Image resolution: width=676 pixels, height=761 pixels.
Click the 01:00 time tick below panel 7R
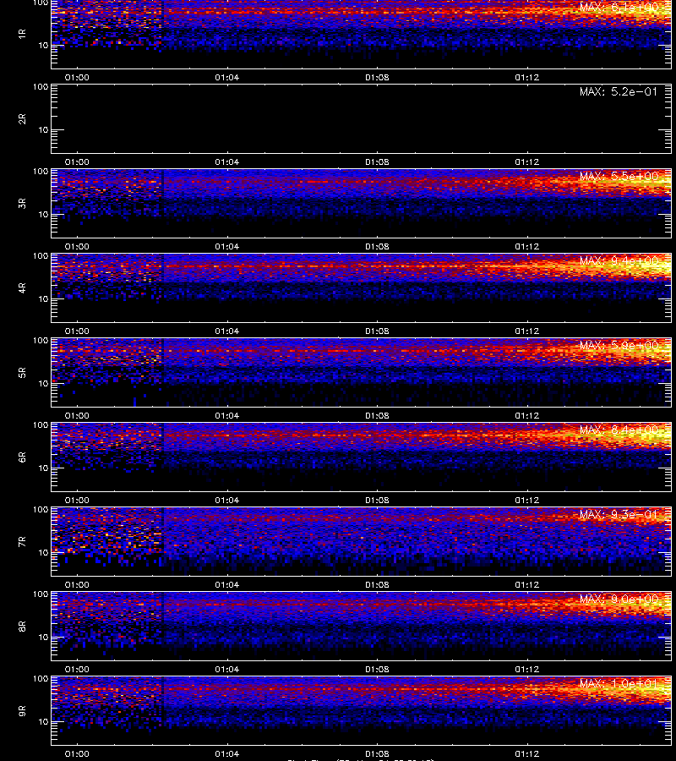[x=77, y=585]
